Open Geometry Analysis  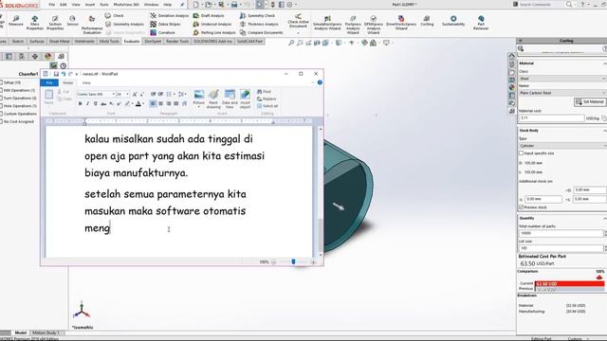tap(124, 24)
